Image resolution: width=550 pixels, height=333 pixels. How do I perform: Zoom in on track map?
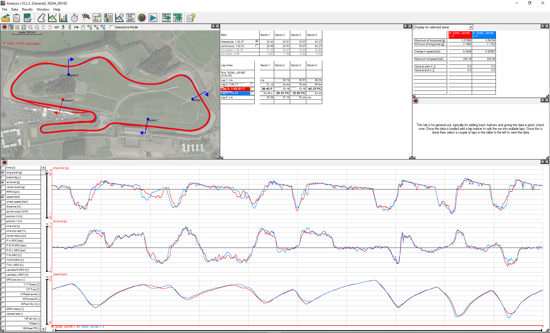point(30,27)
